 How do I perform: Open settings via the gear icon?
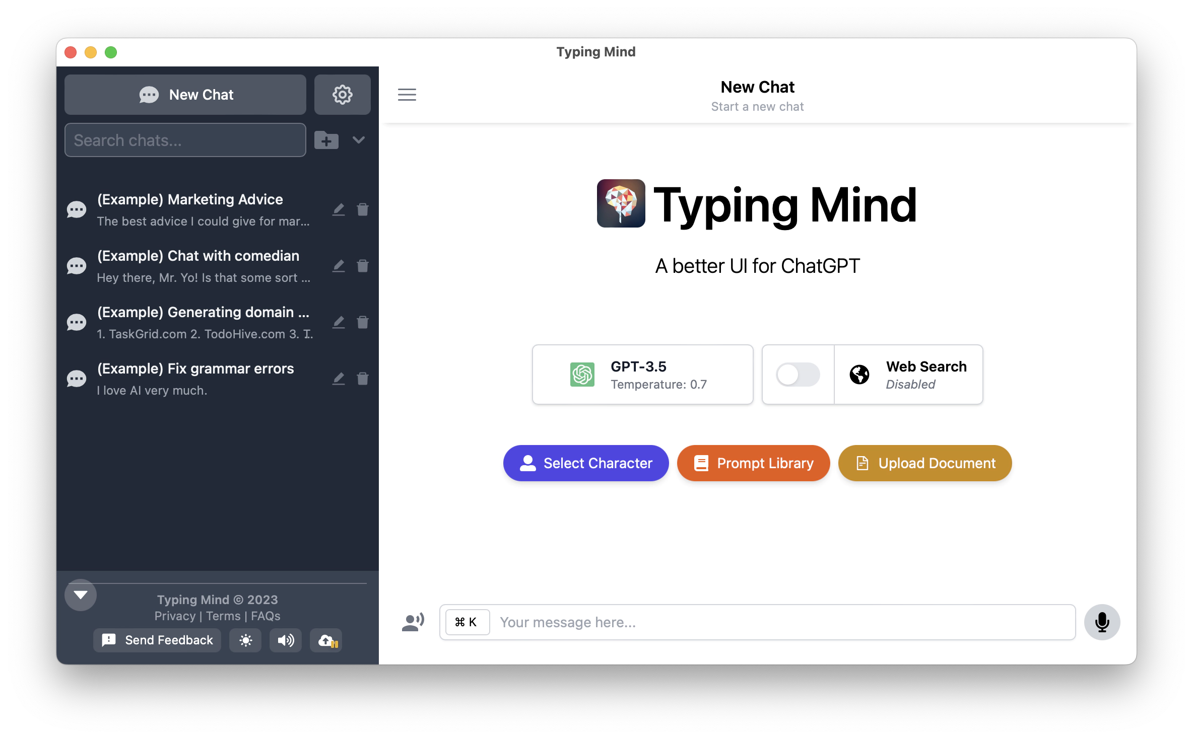[342, 95]
